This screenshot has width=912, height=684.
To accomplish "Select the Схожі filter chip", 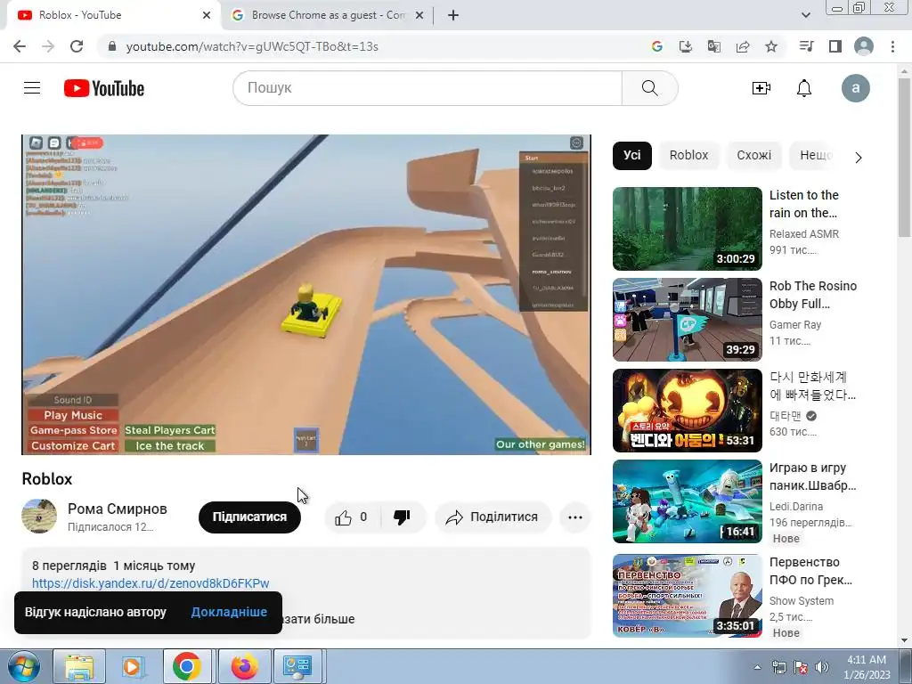I will pos(753,155).
